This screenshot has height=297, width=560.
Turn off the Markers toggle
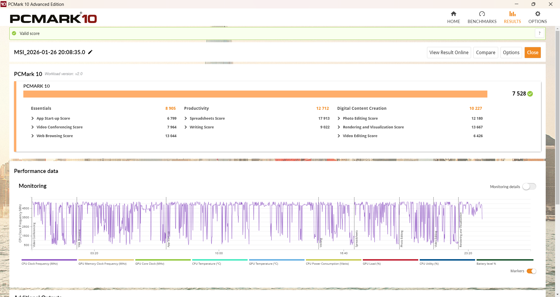(x=531, y=271)
